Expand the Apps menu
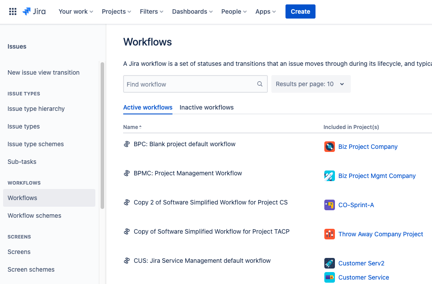 (x=266, y=11)
